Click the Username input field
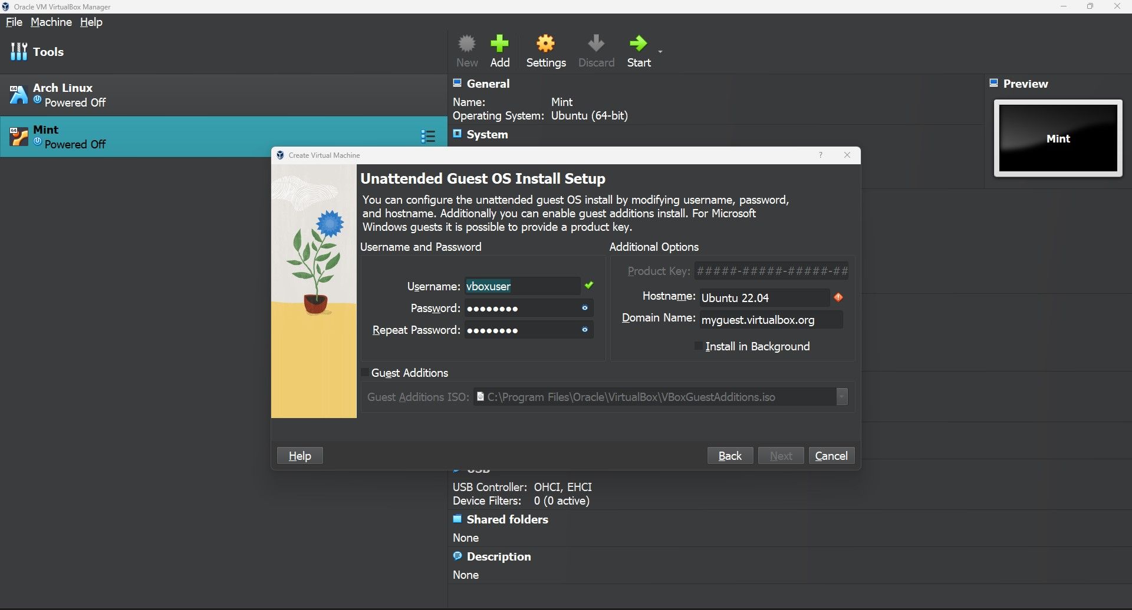The image size is (1132, 610). [x=522, y=286]
